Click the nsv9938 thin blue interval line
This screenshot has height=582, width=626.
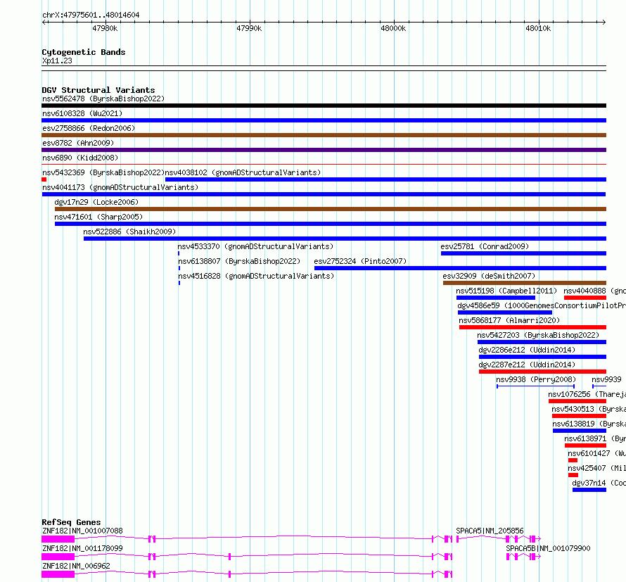pos(536,386)
